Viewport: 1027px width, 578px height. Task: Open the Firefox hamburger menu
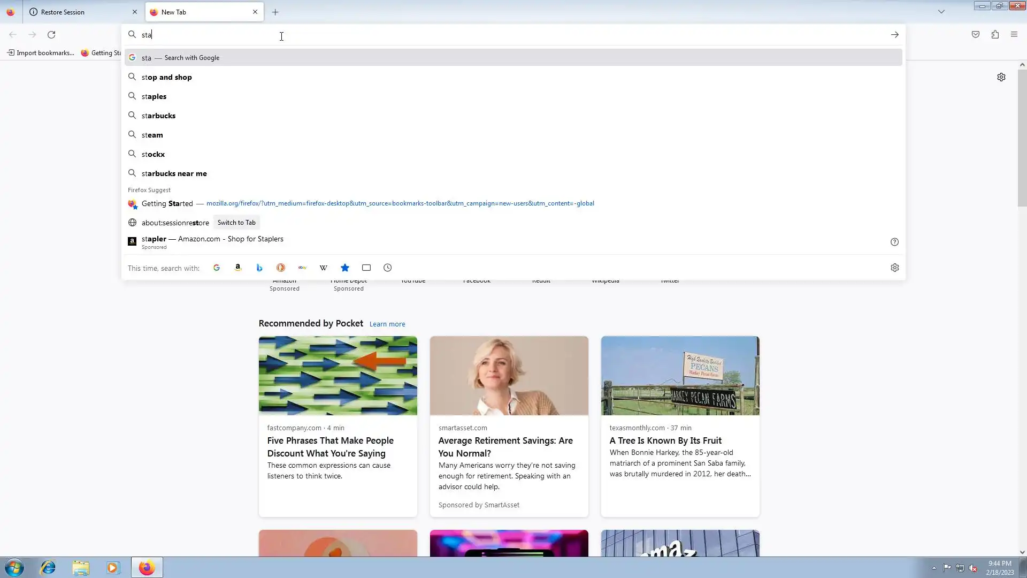(1014, 35)
